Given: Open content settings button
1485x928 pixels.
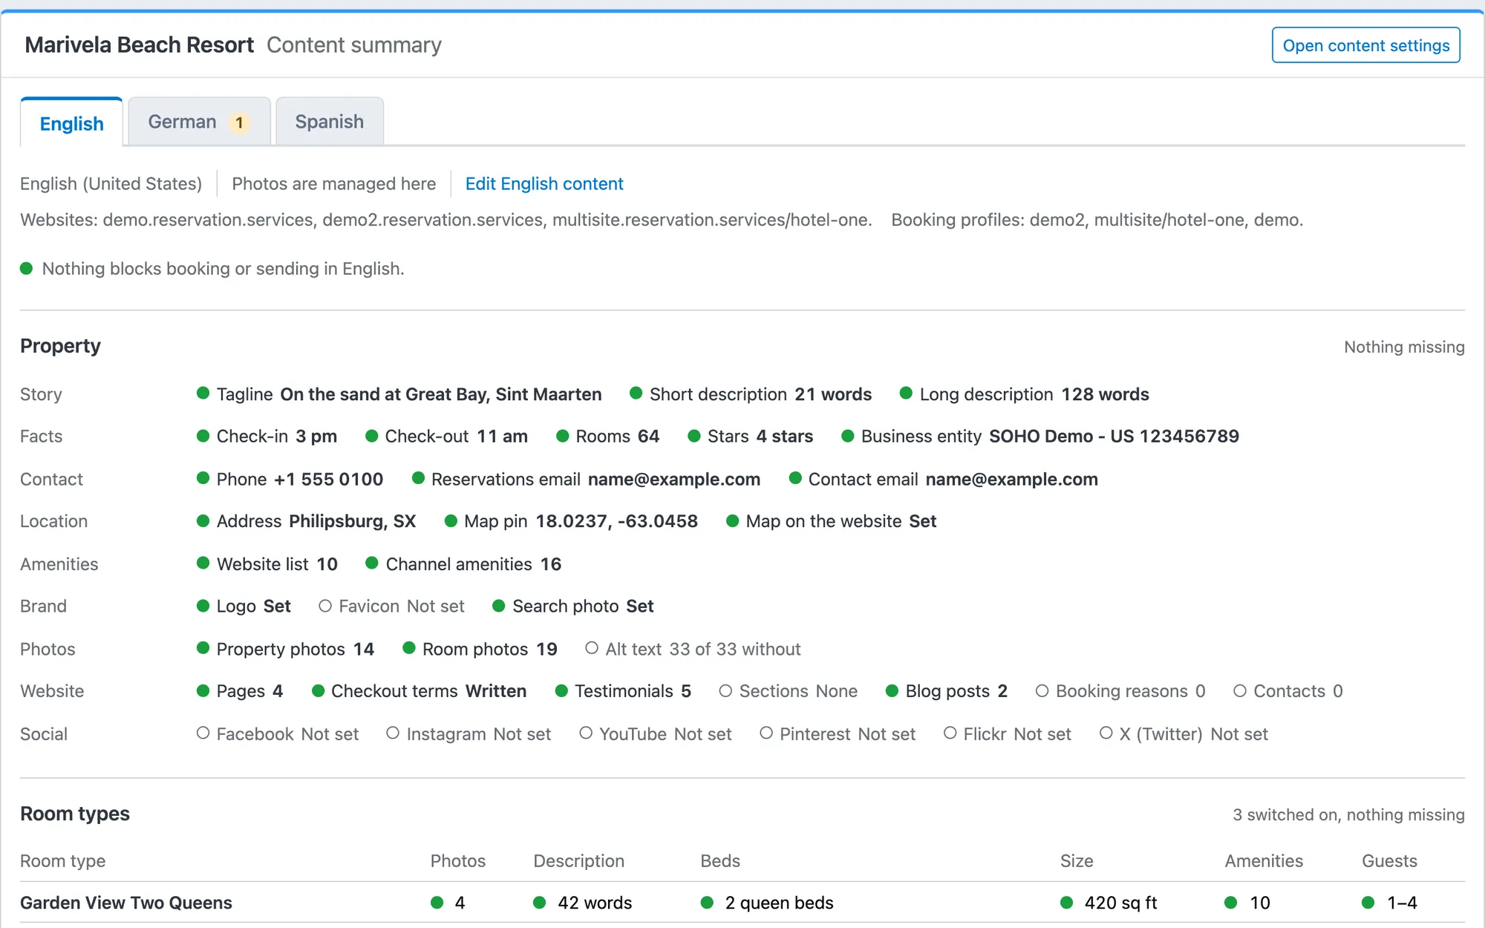Looking at the screenshot, I should coord(1365,45).
